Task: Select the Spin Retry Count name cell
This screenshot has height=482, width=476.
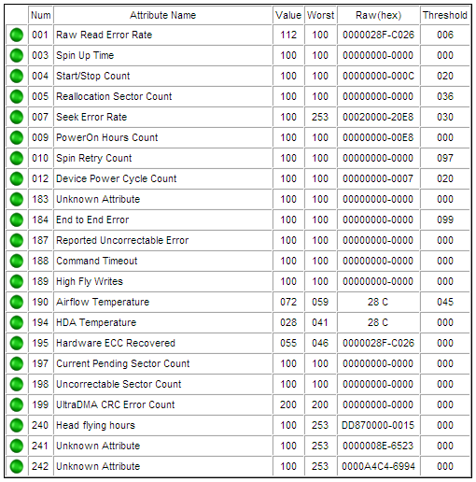Action: [x=162, y=158]
